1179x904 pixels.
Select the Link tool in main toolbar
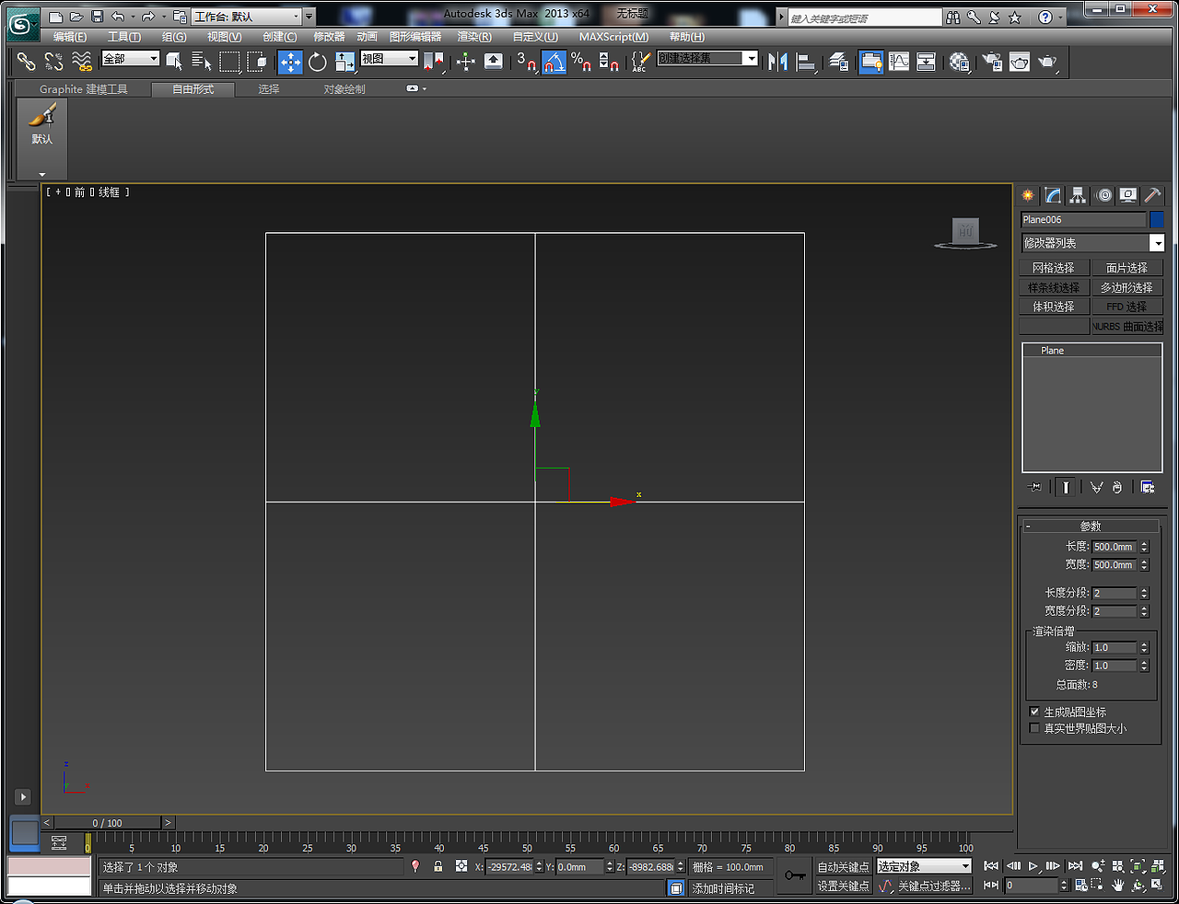(26, 62)
